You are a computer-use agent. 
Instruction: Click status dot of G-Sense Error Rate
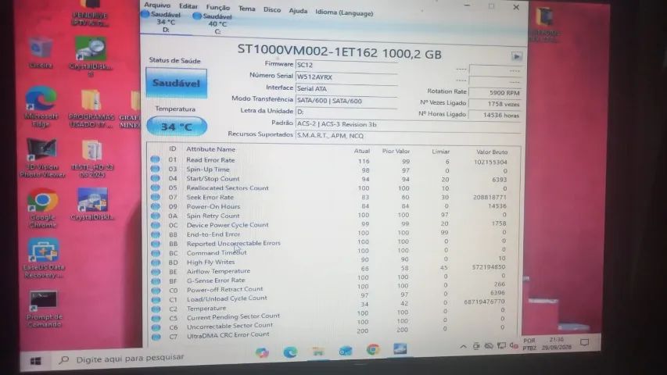pyautogui.click(x=156, y=281)
